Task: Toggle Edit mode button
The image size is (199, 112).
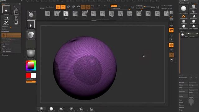Action: (x=58, y=7)
